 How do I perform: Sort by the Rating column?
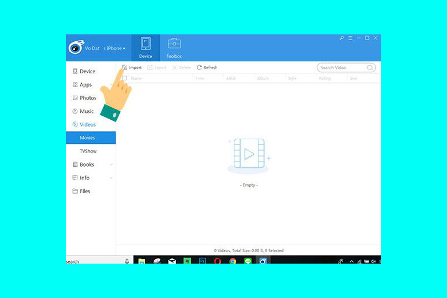(325, 78)
